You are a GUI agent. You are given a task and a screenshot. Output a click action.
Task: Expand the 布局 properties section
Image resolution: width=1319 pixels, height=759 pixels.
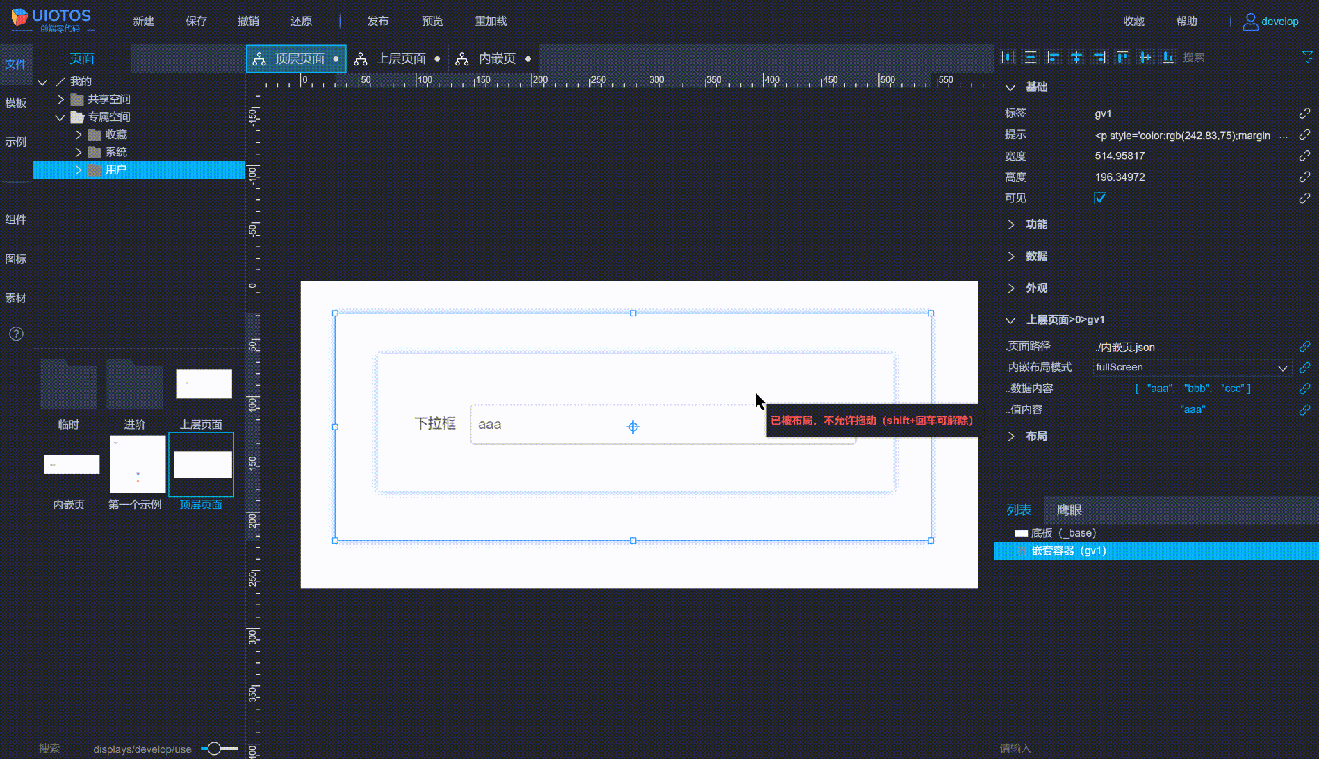click(x=1010, y=436)
